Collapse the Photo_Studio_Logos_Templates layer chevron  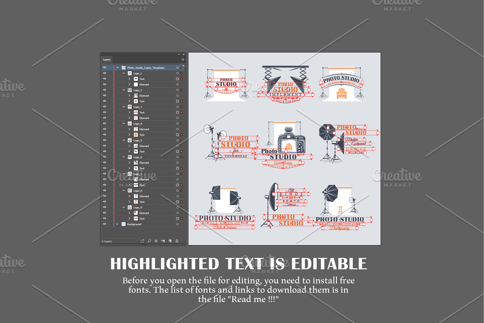pyautogui.click(x=118, y=68)
